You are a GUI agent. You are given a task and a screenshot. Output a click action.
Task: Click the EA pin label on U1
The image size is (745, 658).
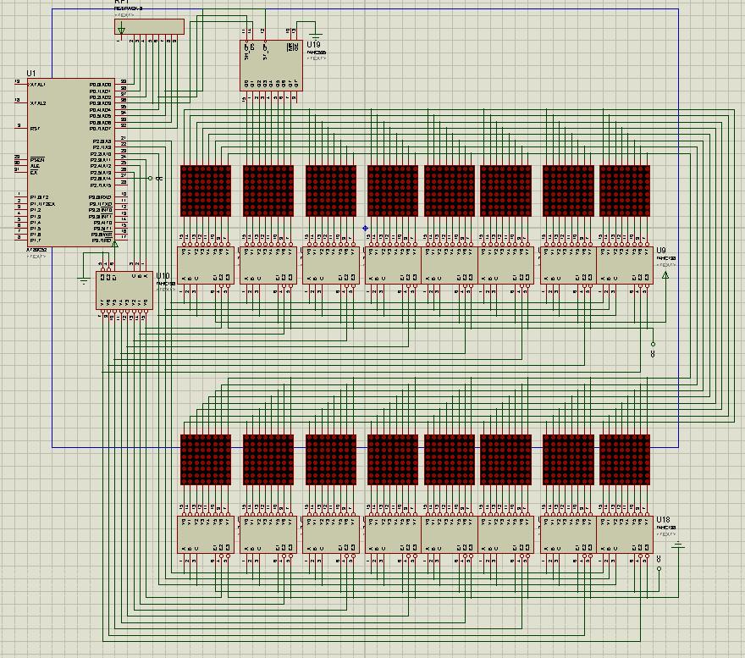click(33, 172)
